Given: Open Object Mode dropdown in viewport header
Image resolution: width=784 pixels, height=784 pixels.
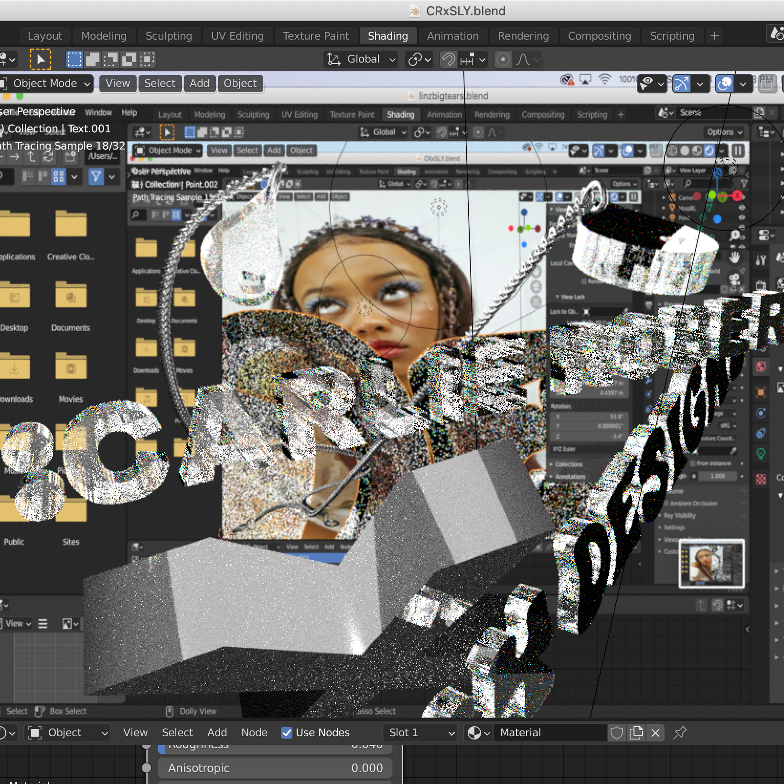Looking at the screenshot, I should click(46, 84).
